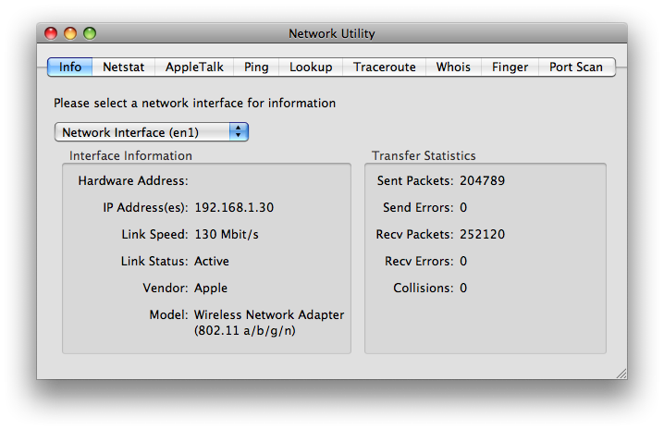This screenshot has width=664, height=430.
Task: Click the Recv Packets value 252120
Action: (483, 234)
